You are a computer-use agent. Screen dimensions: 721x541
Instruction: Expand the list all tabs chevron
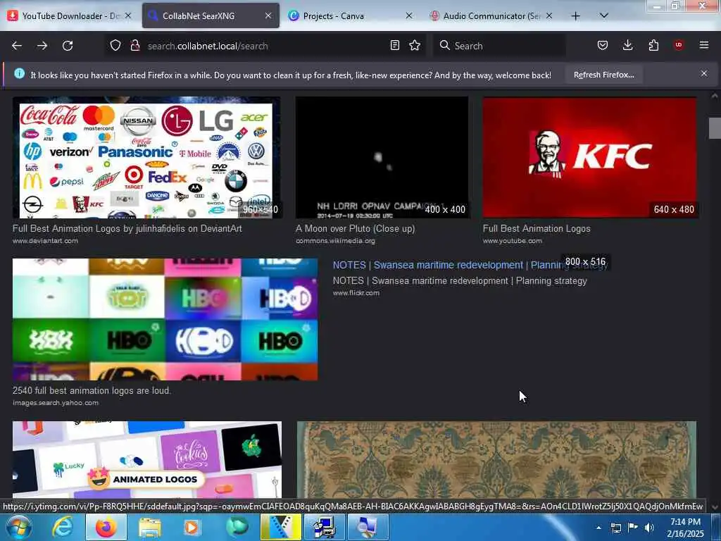[x=604, y=15]
